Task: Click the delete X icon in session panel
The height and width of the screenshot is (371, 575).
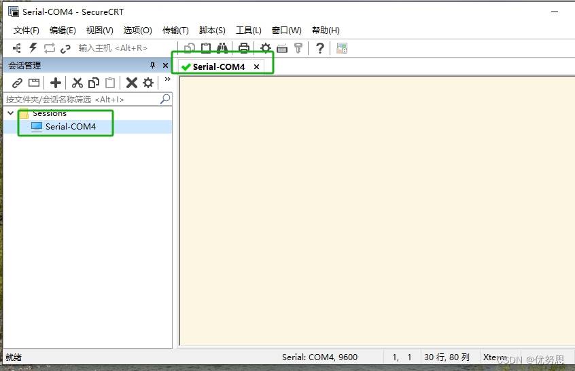Action: click(132, 83)
